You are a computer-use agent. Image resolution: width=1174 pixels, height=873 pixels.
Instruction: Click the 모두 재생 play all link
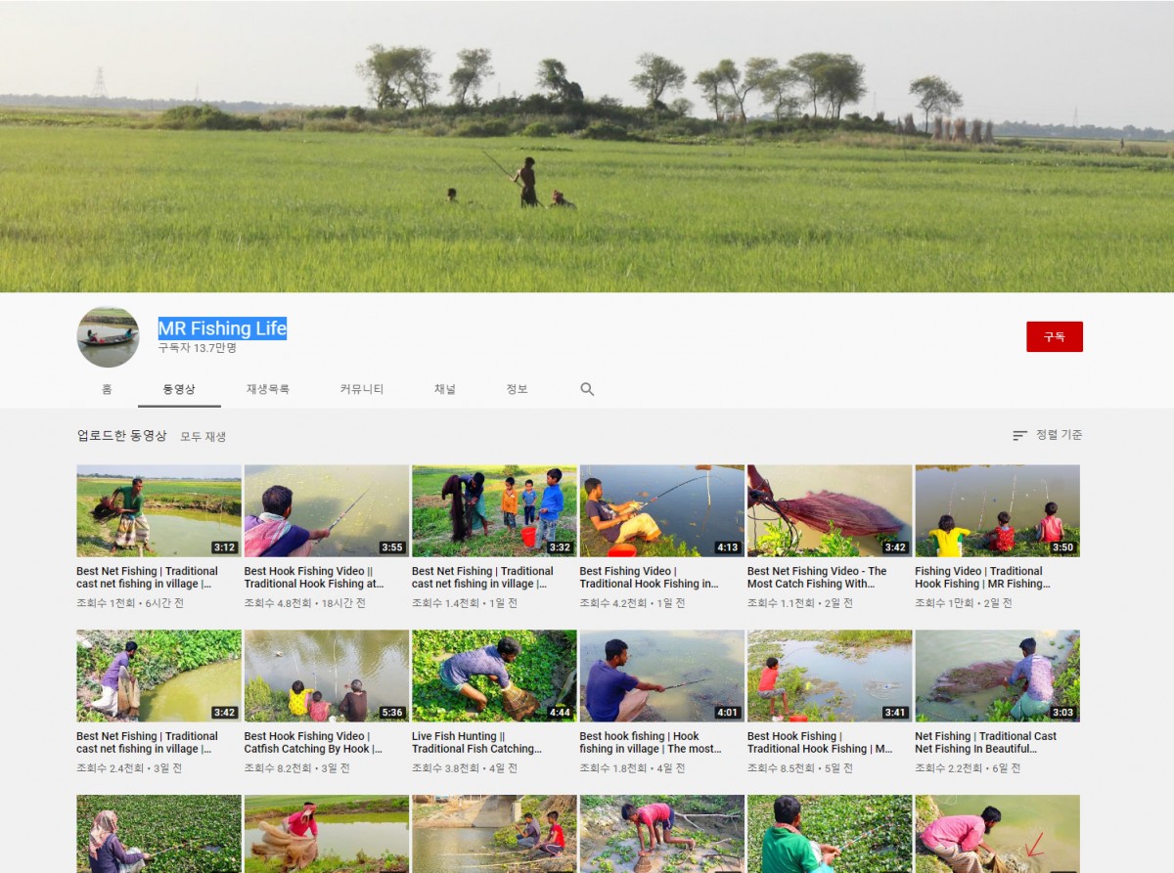click(x=203, y=437)
